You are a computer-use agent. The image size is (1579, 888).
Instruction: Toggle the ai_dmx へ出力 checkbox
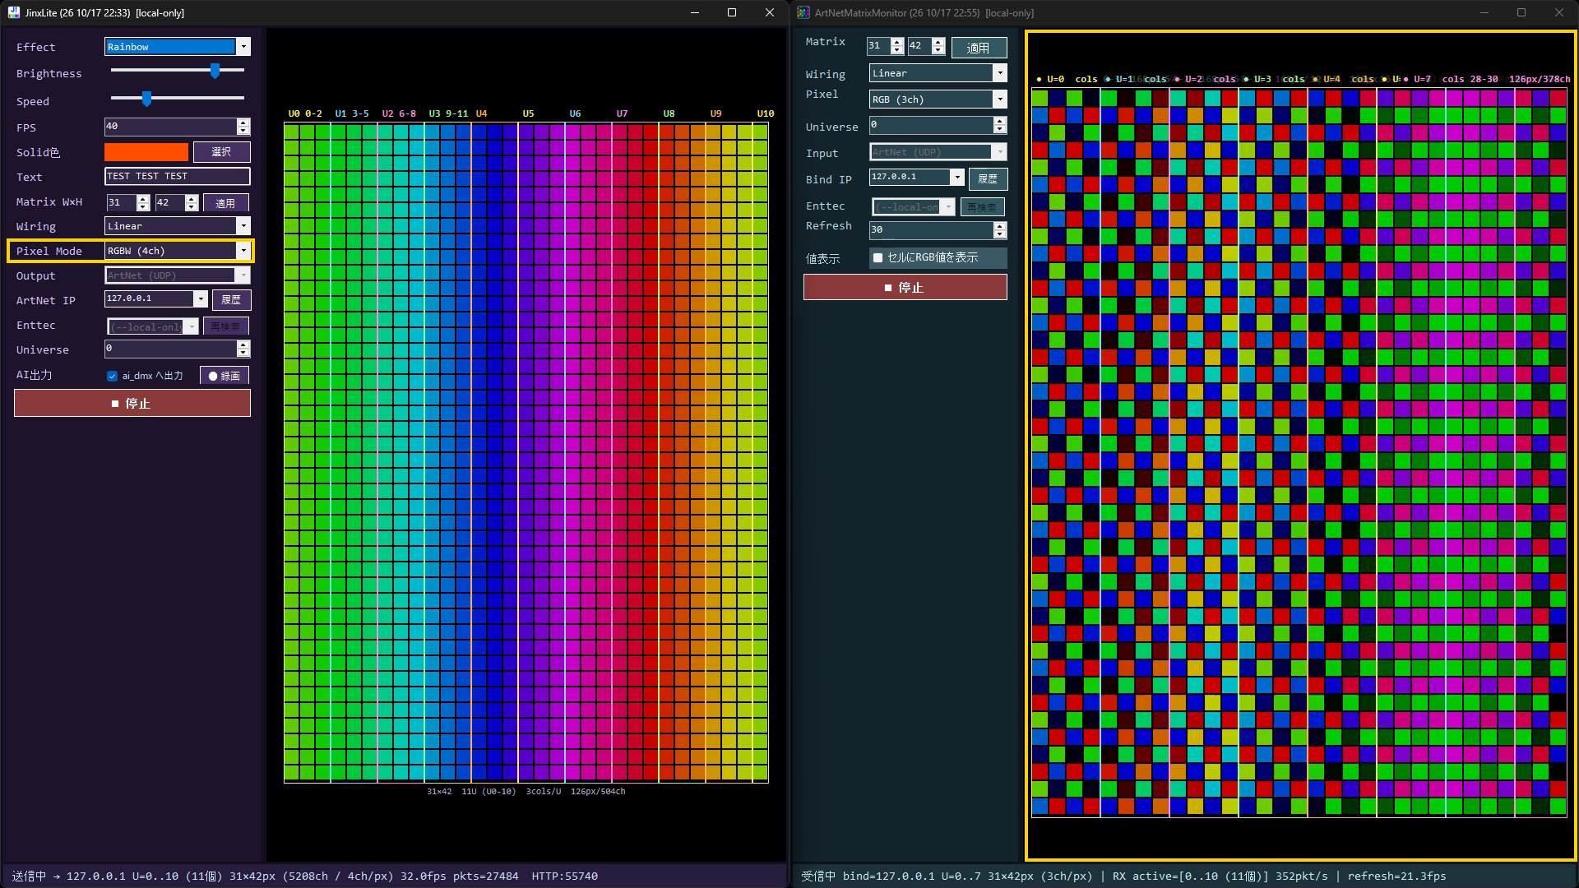pyautogui.click(x=113, y=376)
